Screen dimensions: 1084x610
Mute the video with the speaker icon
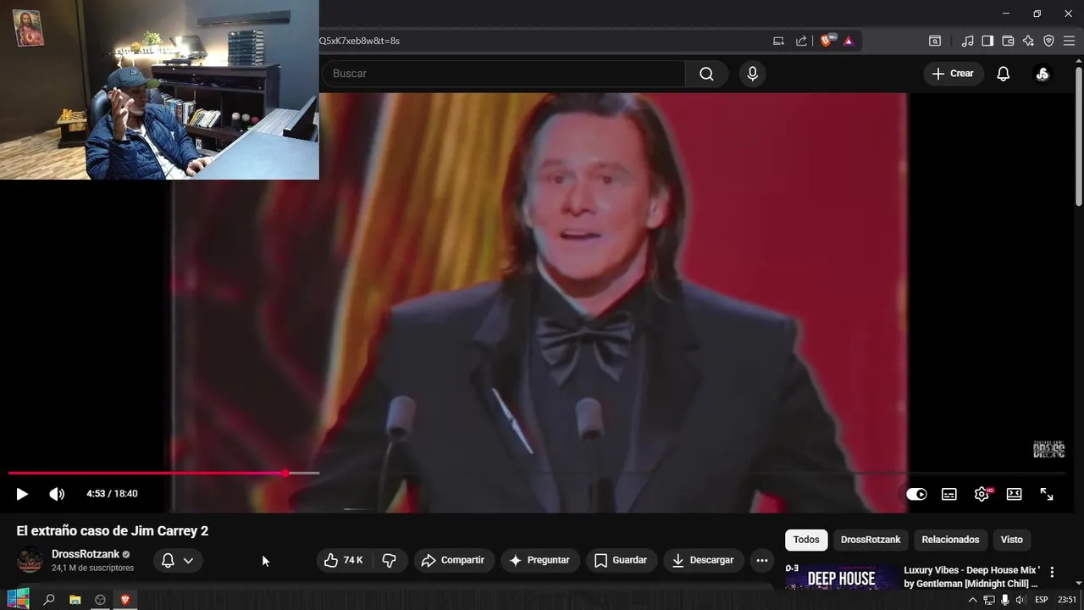pyautogui.click(x=57, y=494)
